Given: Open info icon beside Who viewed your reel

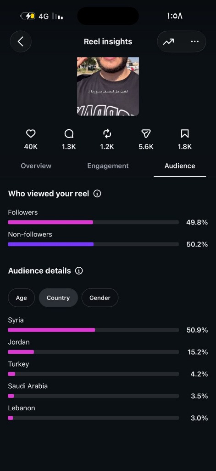Looking at the screenshot, I should pos(97,194).
